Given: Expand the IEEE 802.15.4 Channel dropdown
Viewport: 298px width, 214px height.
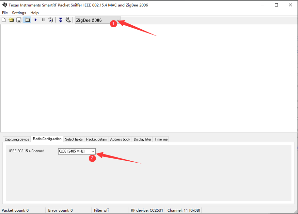Looking at the screenshot, I should pos(77,151).
